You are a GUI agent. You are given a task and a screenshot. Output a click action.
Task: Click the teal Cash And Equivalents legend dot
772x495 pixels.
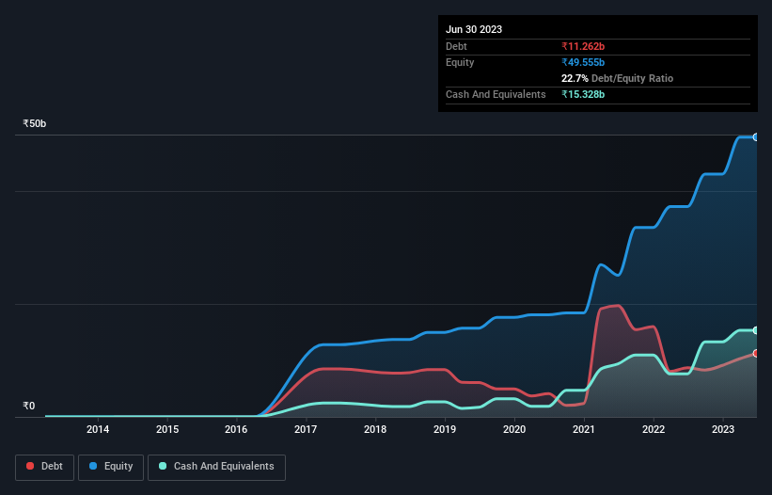pyautogui.click(x=163, y=466)
